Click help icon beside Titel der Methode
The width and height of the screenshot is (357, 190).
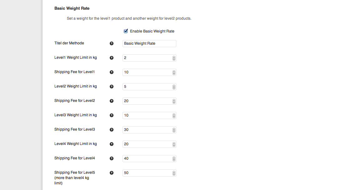112,43
